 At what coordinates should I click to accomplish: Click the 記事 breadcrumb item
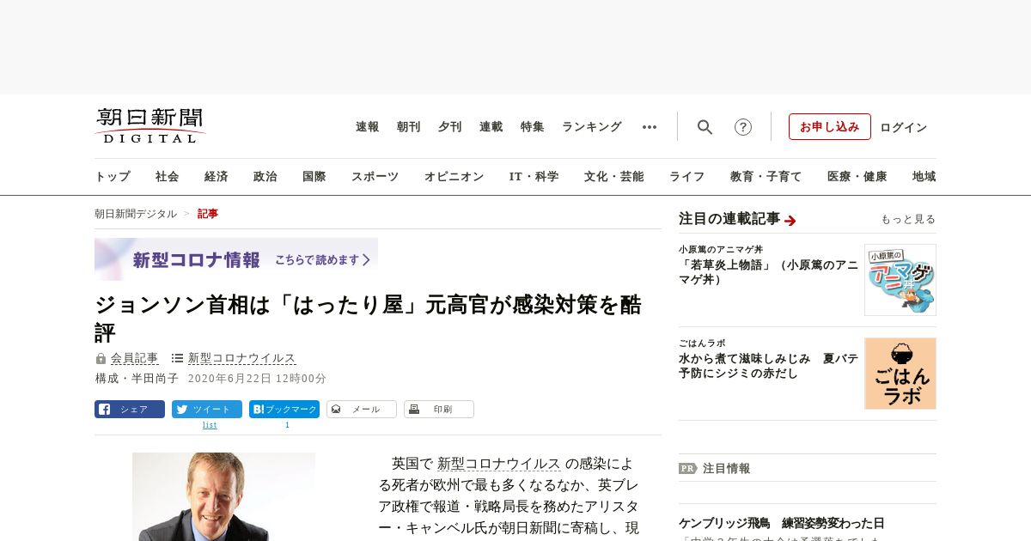(208, 214)
